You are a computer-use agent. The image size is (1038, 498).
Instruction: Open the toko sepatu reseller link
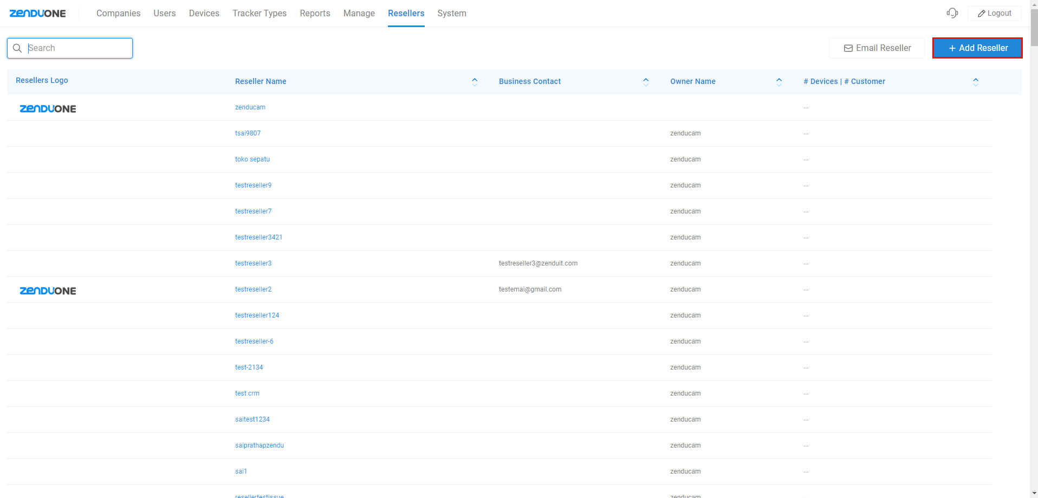[x=252, y=159]
